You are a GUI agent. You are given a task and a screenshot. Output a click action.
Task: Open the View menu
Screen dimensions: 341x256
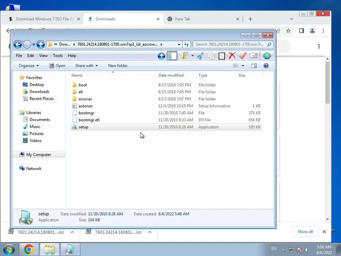click(43, 56)
